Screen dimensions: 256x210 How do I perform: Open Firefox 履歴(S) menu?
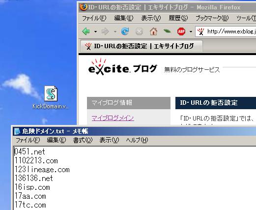point(178,18)
